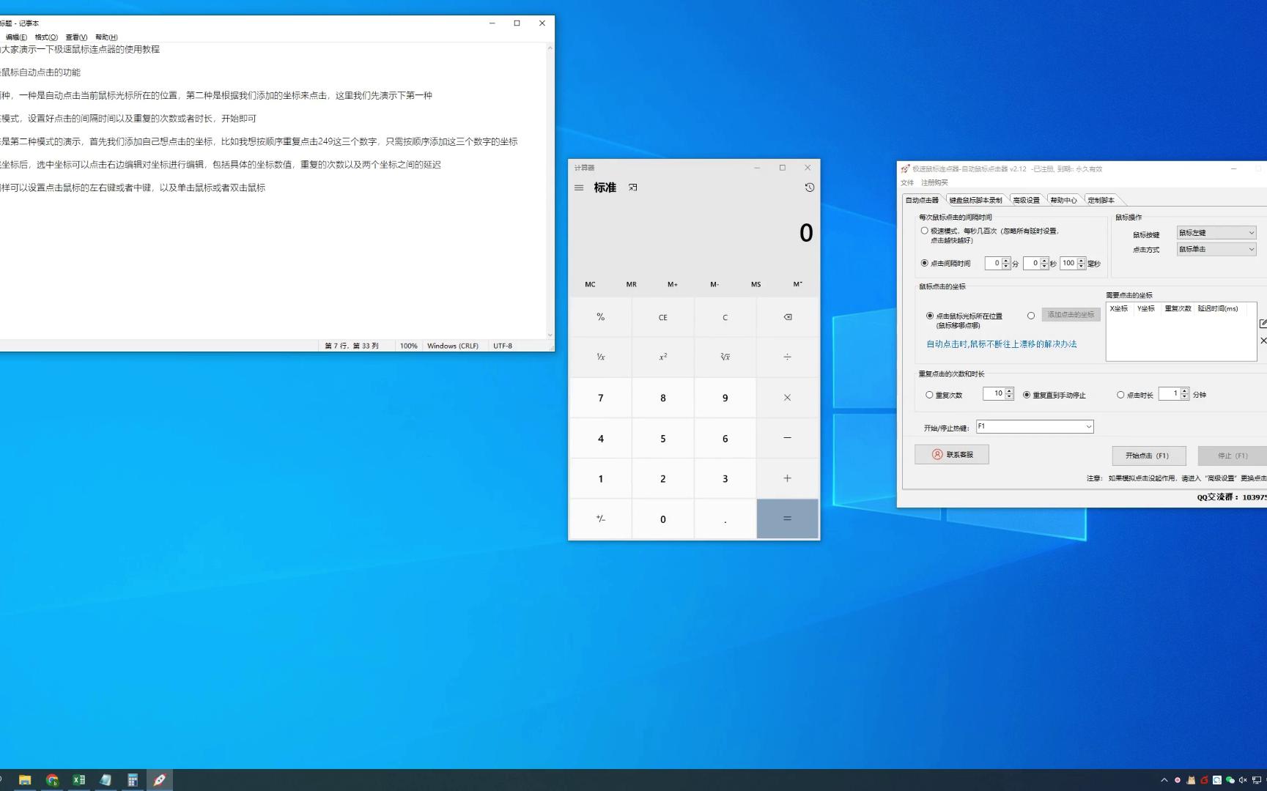The image size is (1267, 791).
Task: Show hidden system tray icons
Action: (1164, 780)
